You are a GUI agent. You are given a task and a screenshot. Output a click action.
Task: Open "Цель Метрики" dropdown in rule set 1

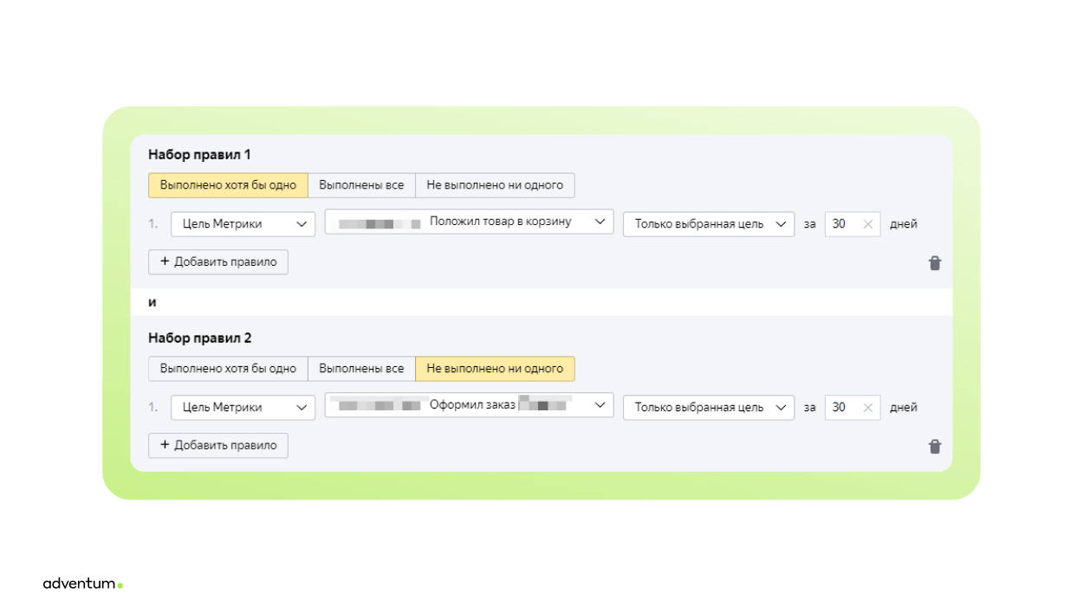[x=243, y=224]
